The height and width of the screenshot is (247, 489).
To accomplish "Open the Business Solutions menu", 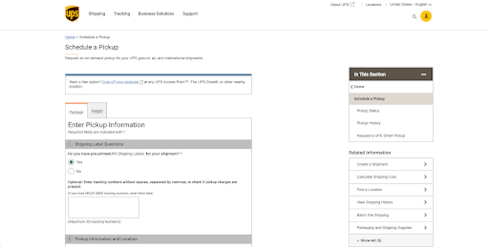I will (156, 14).
